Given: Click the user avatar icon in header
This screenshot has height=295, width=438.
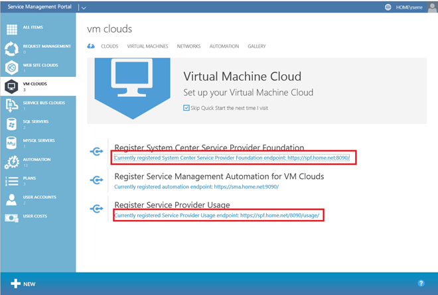Looking at the screenshot, I should [x=433, y=7].
